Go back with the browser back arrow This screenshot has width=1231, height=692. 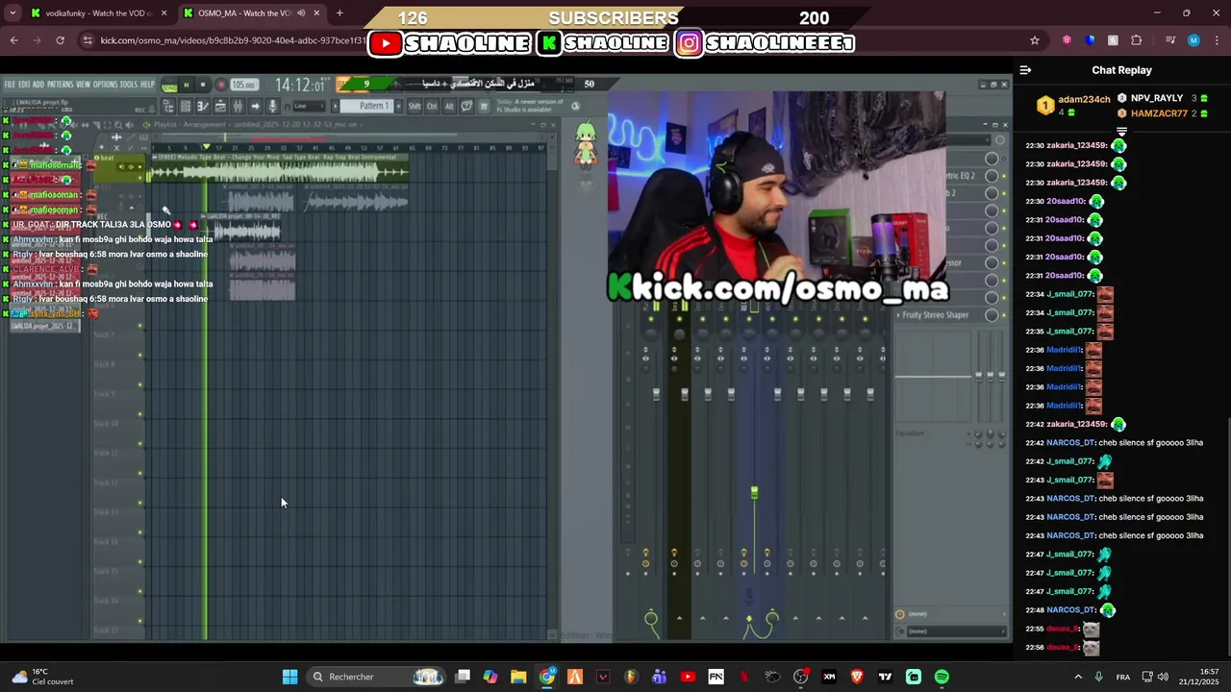(x=13, y=40)
